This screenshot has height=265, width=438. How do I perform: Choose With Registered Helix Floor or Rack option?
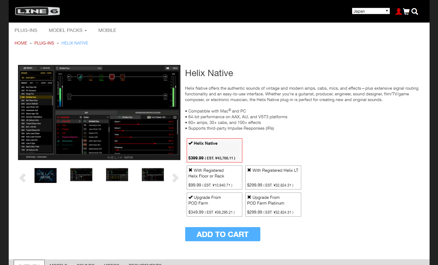pos(214,177)
